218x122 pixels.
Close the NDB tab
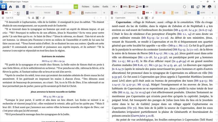click(151, 13)
